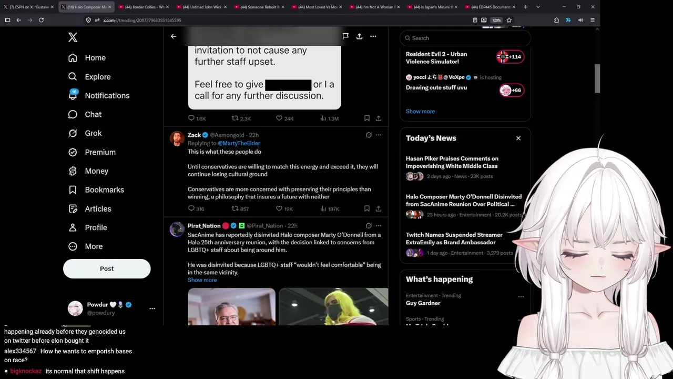Open more options in thread header
673x379 pixels.
(x=373, y=36)
